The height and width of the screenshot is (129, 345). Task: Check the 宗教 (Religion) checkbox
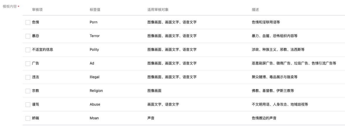click(28, 91)
